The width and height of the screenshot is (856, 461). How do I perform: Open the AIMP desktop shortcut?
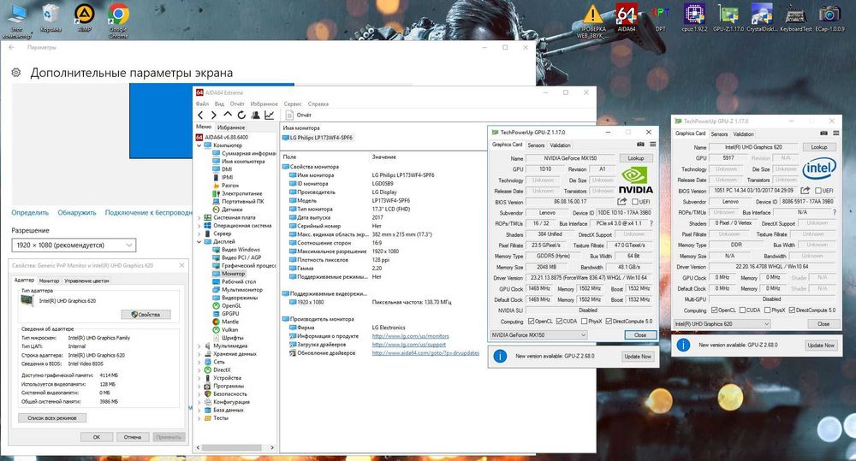coord(85,17)
